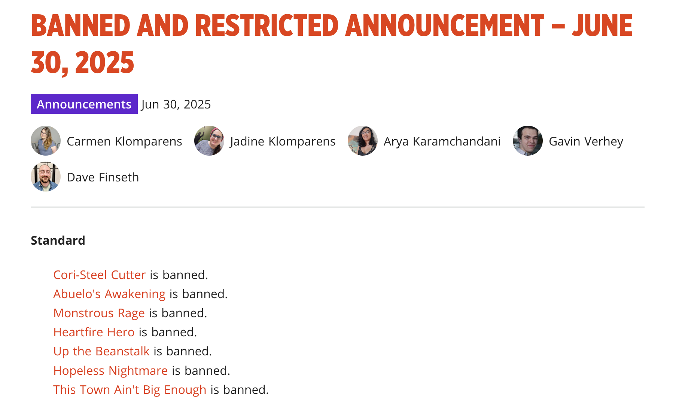
Task: Click the Standard section heading
Action: [x=58, y=240]
